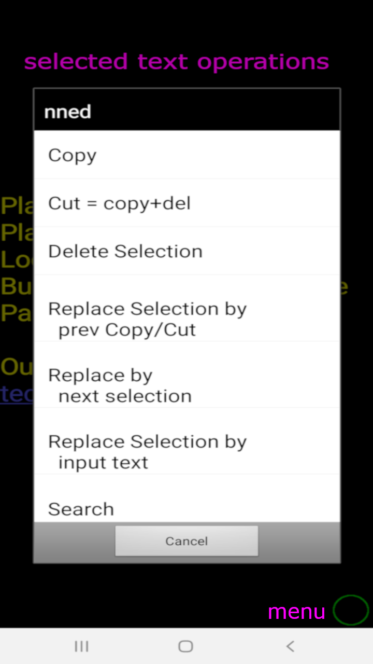The width and height of the screenshot is (373, 664).
Task: Tap the Back navigation arrow
Action: coord(290,646)
